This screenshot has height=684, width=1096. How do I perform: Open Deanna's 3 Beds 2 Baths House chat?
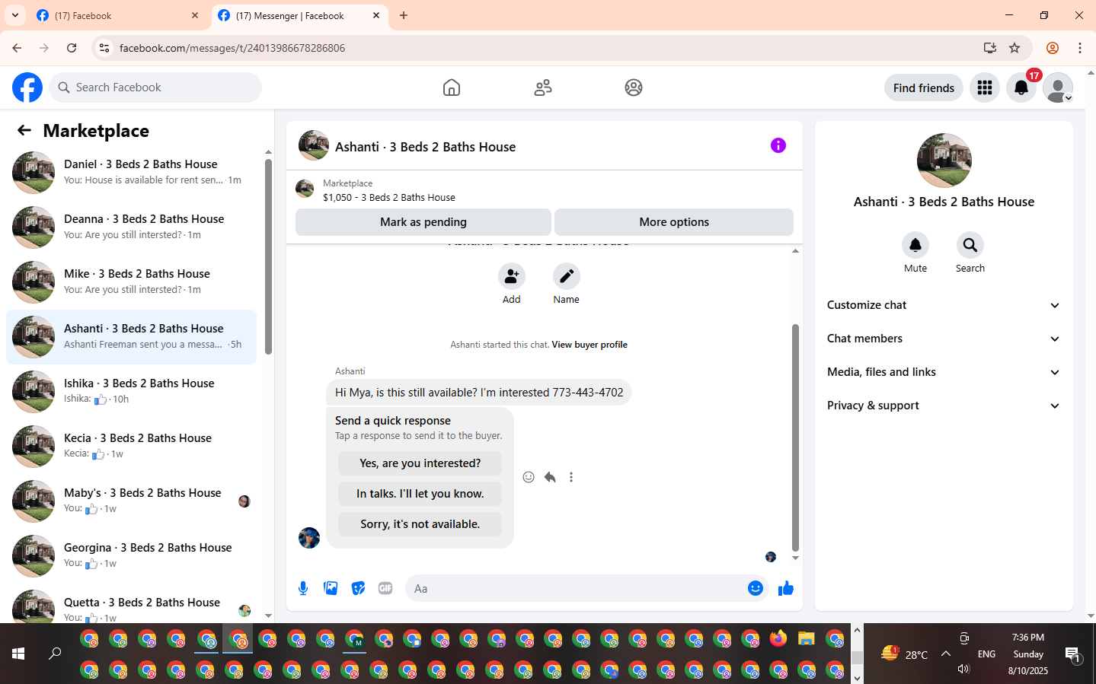(132, 227)
